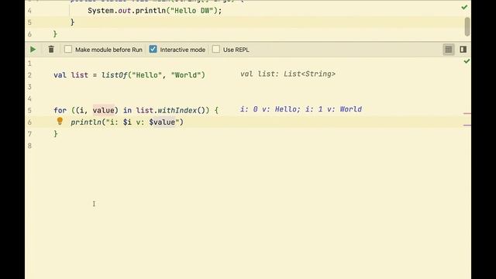Click the green checkmark in scratch editor
Image resolution: width=496 pixels, height=279 pixels.
tap(467, 61)
